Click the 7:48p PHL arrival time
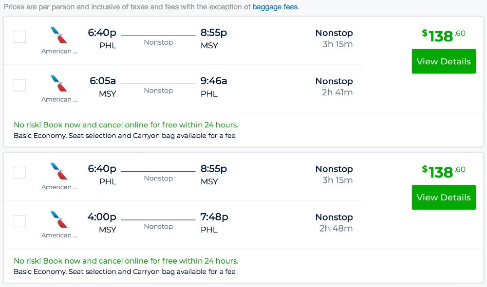Screen dimensions: 487x287 (x=214, y=217)
